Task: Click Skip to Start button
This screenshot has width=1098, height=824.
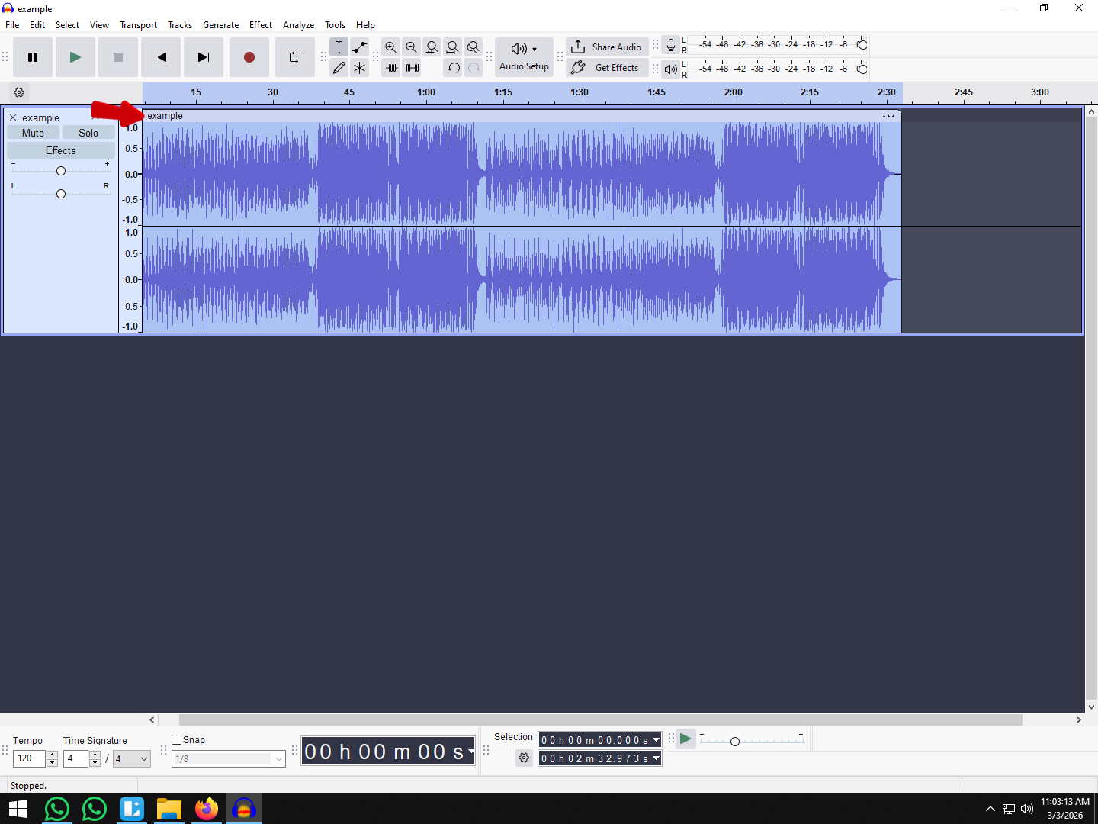Action: (161, 57)
